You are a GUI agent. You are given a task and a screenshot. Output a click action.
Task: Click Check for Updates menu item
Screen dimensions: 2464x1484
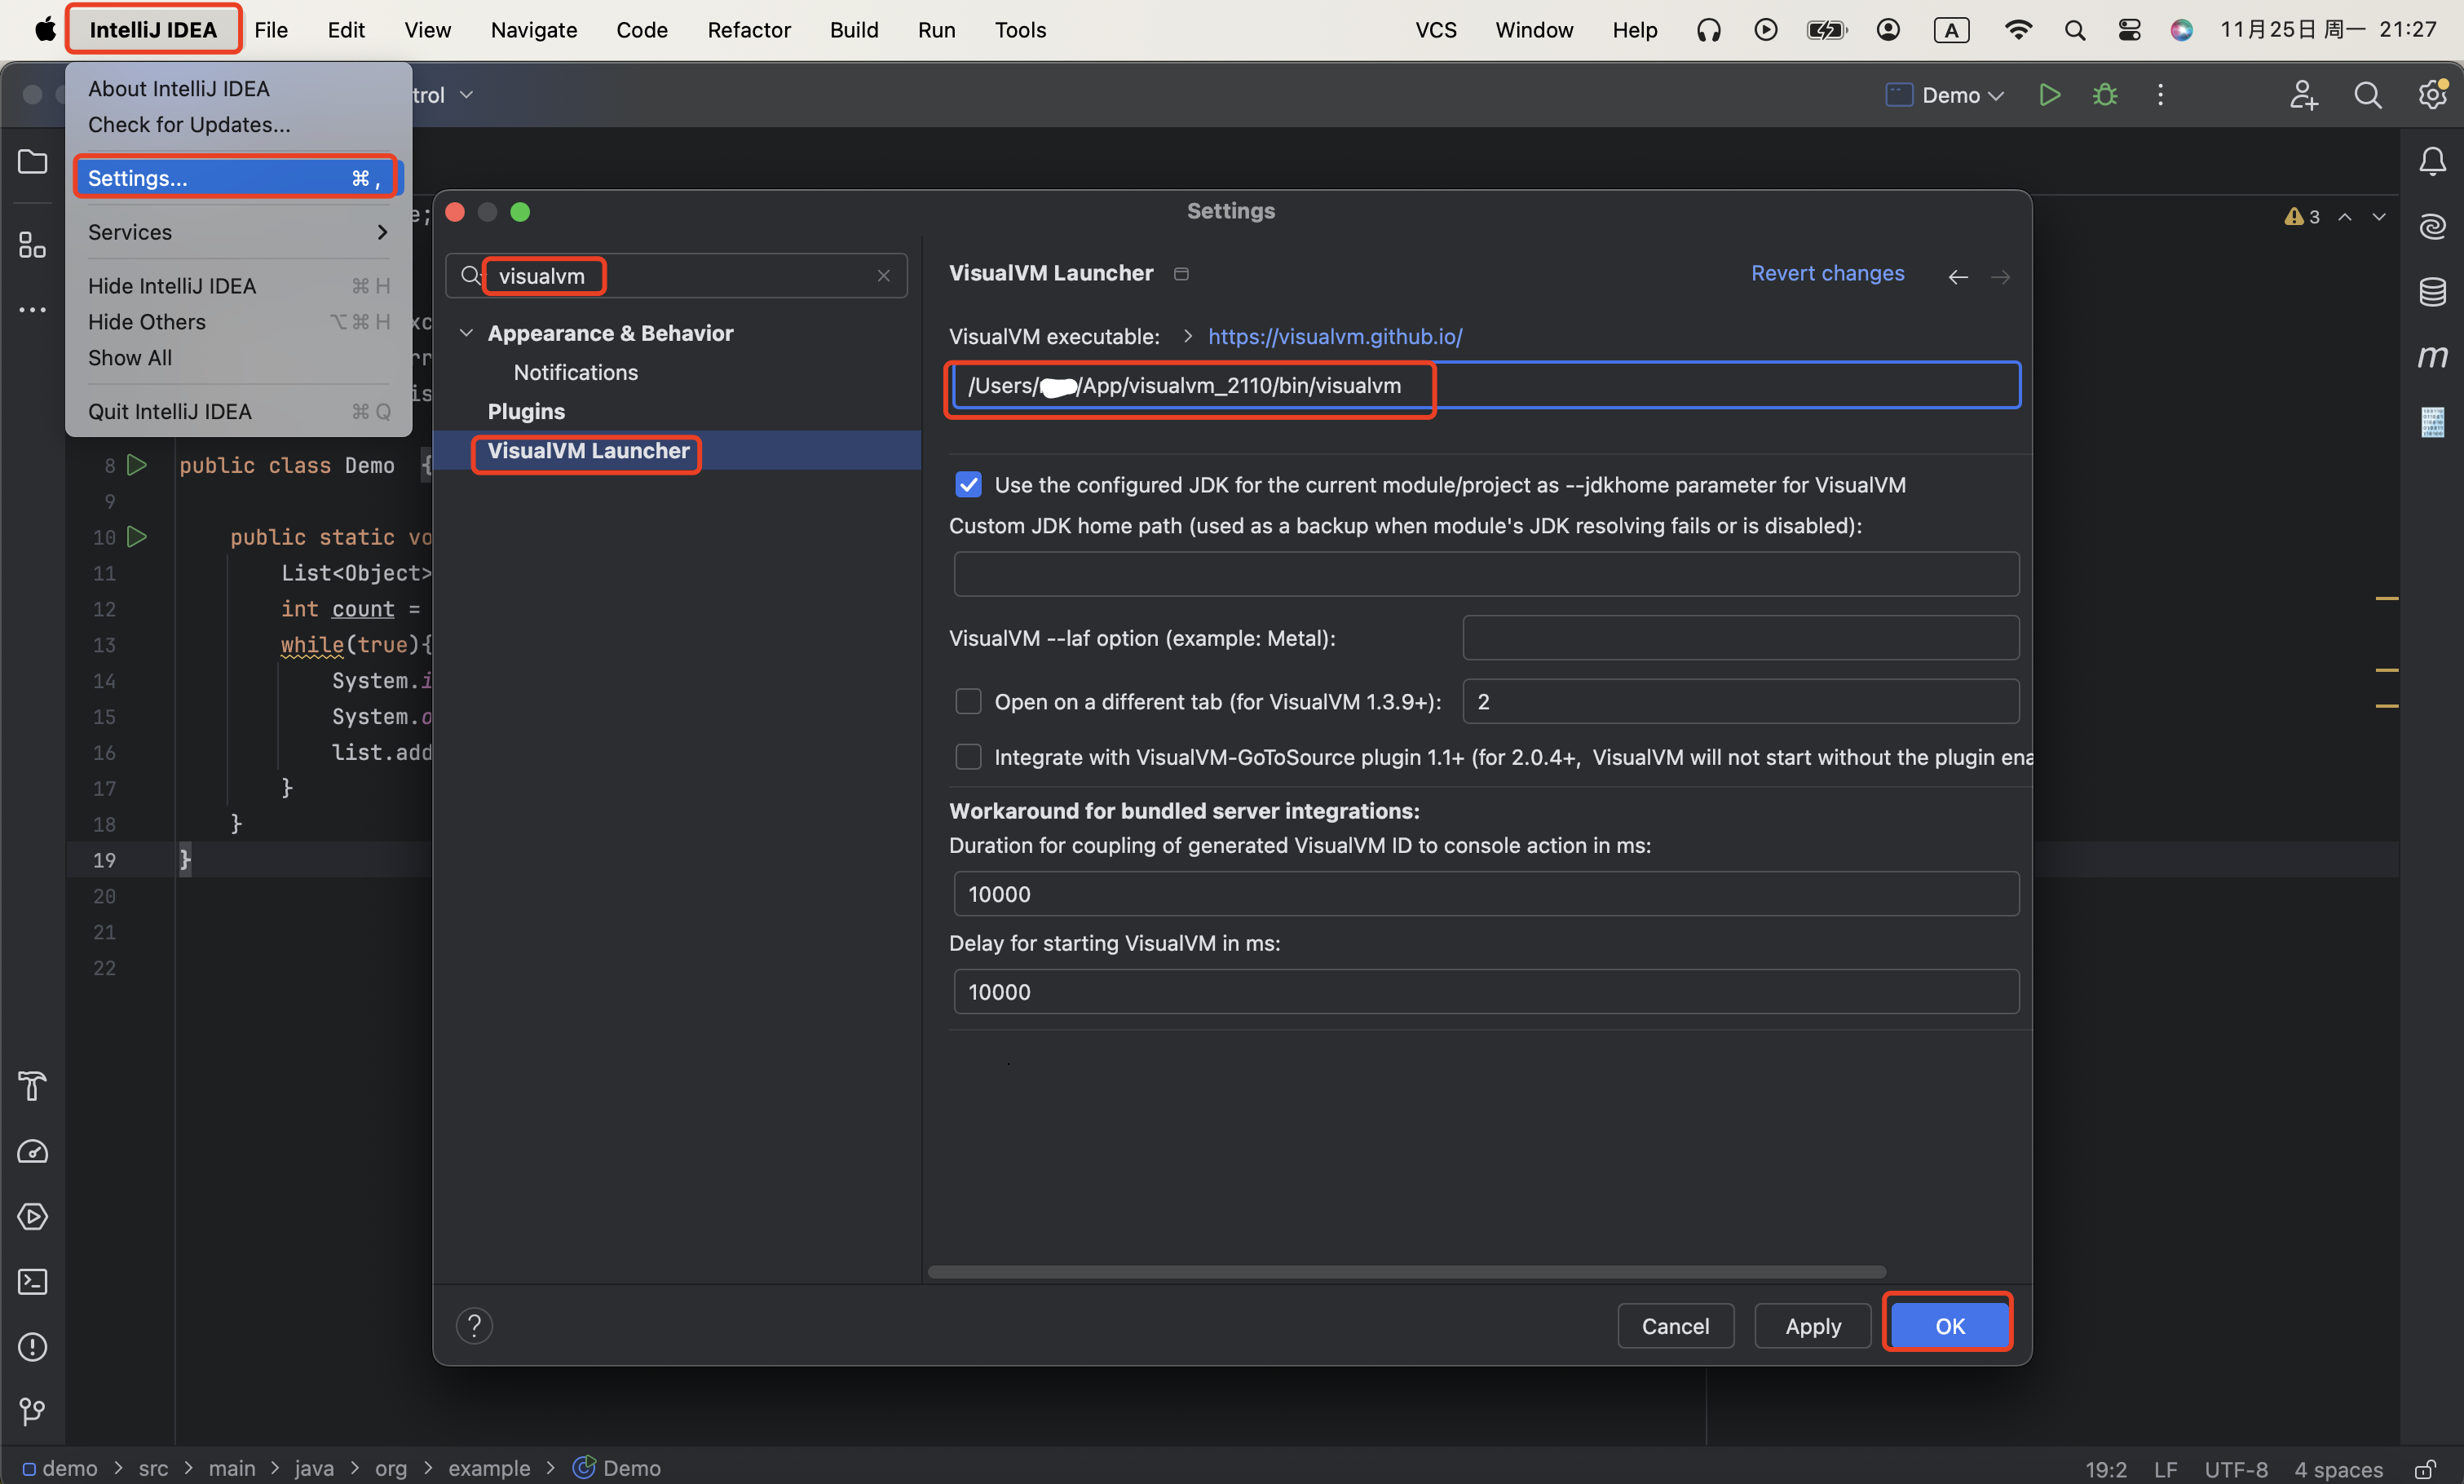[x=189, y=125]
